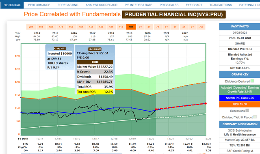Viewport: 260px width, 154px height.
Task: Go to the ANALYST SCORECARD tab
Action: click(101, 5)
